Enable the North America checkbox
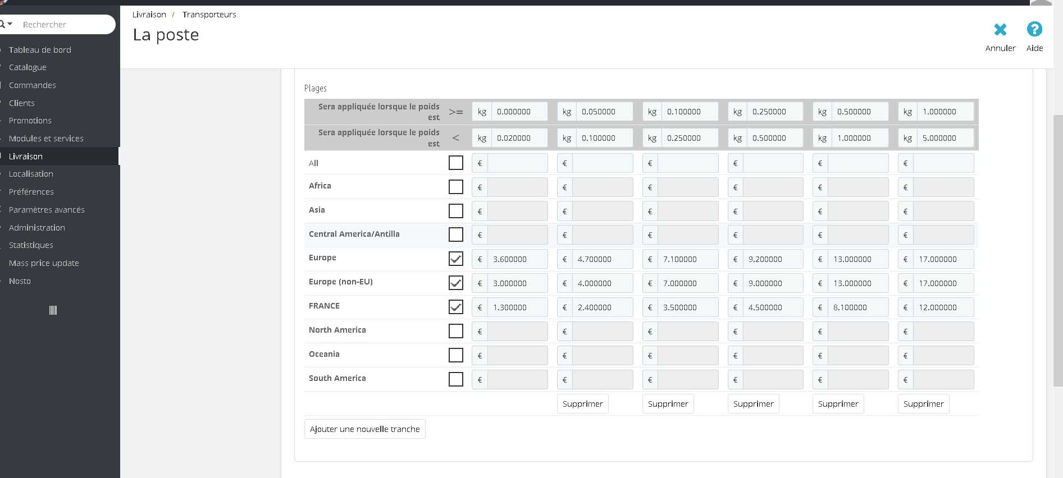Viewport: 1063px width, 478px height. [x=456, y=331]
